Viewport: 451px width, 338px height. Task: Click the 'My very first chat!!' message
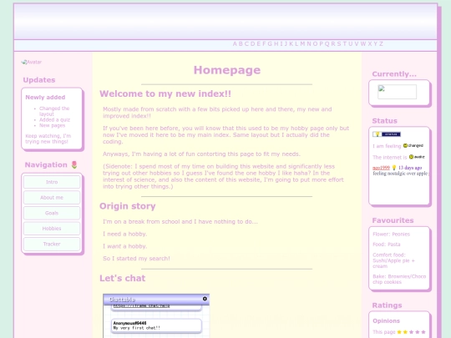point(156,325)
